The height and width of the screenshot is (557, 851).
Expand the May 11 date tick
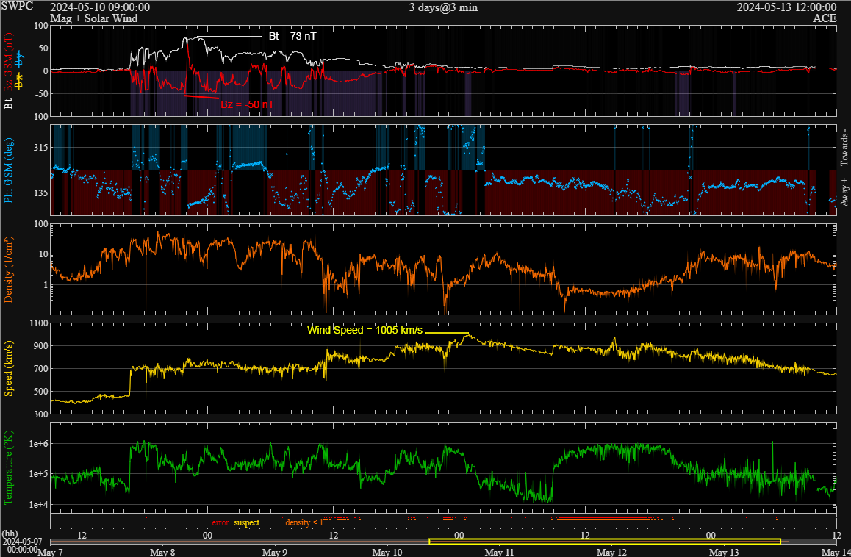[x=500, y=551]
